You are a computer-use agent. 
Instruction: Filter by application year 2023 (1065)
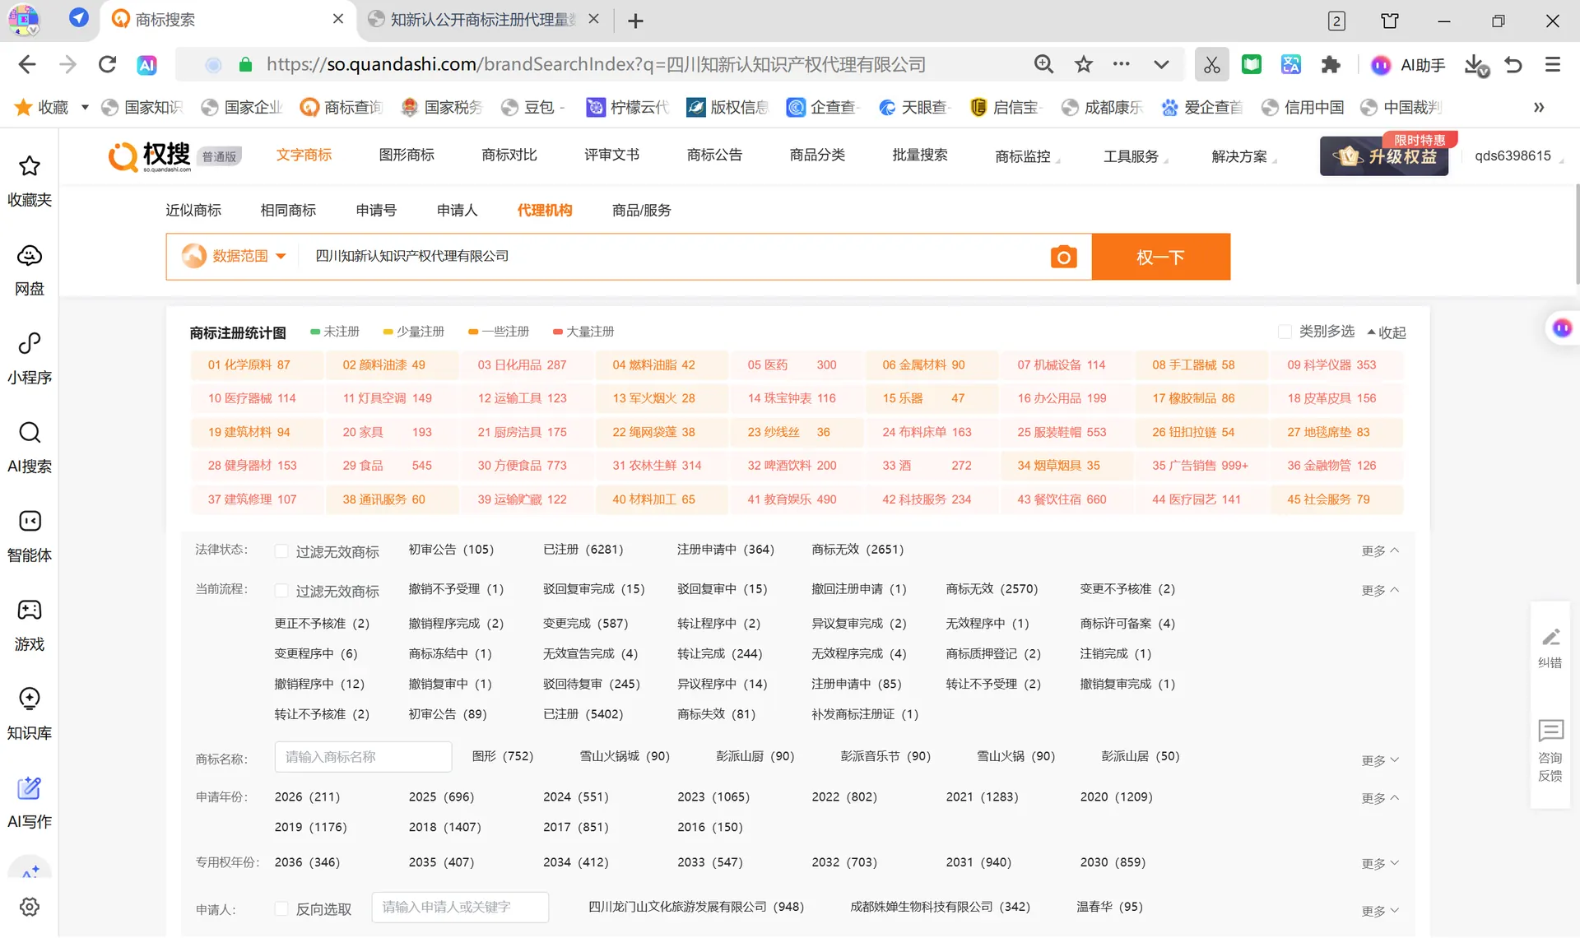pos(713,796)
